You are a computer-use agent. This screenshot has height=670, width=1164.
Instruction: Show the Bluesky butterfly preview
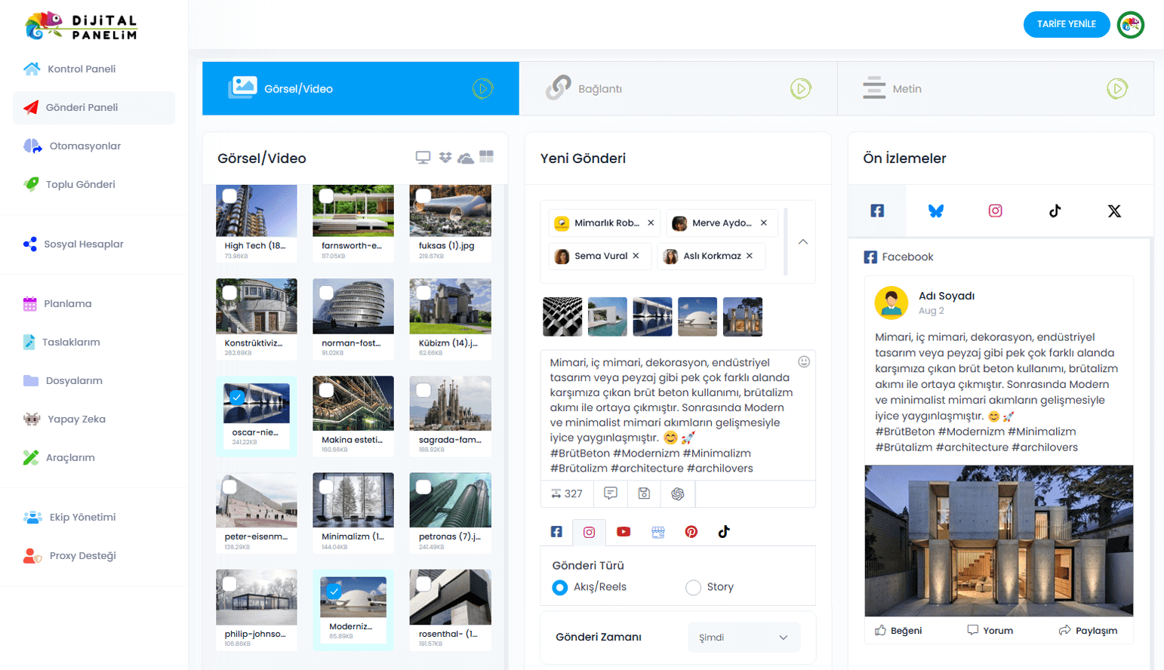(x=936, y=211)
